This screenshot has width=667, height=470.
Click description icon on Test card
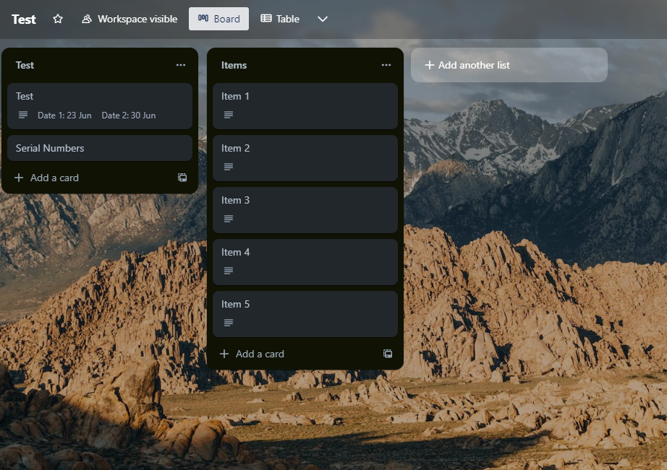(x=23, y=115)
